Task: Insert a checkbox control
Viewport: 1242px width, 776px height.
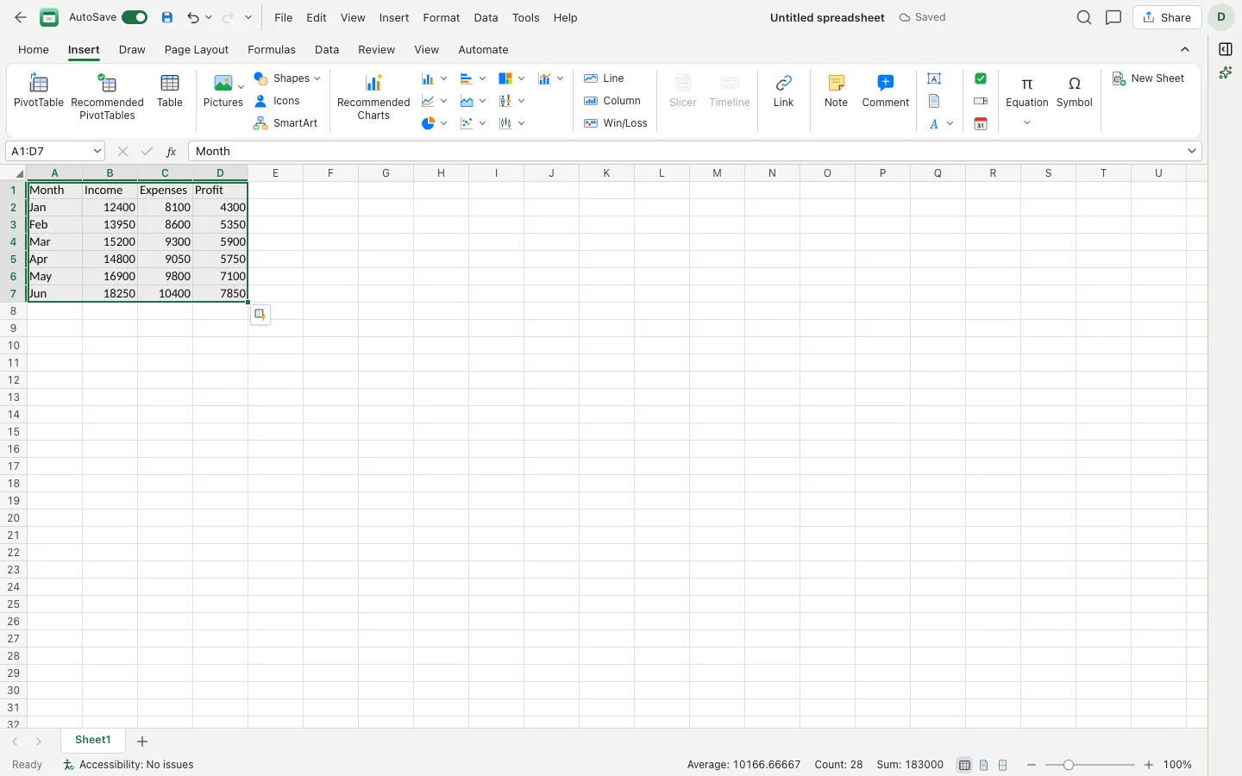Action: 981,78
